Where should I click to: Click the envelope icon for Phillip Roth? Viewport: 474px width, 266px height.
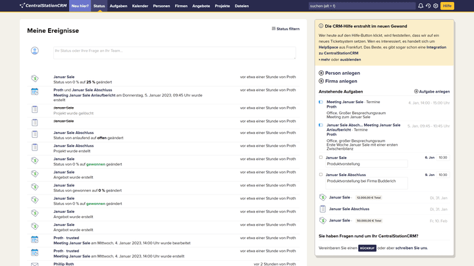click(35, 264)
